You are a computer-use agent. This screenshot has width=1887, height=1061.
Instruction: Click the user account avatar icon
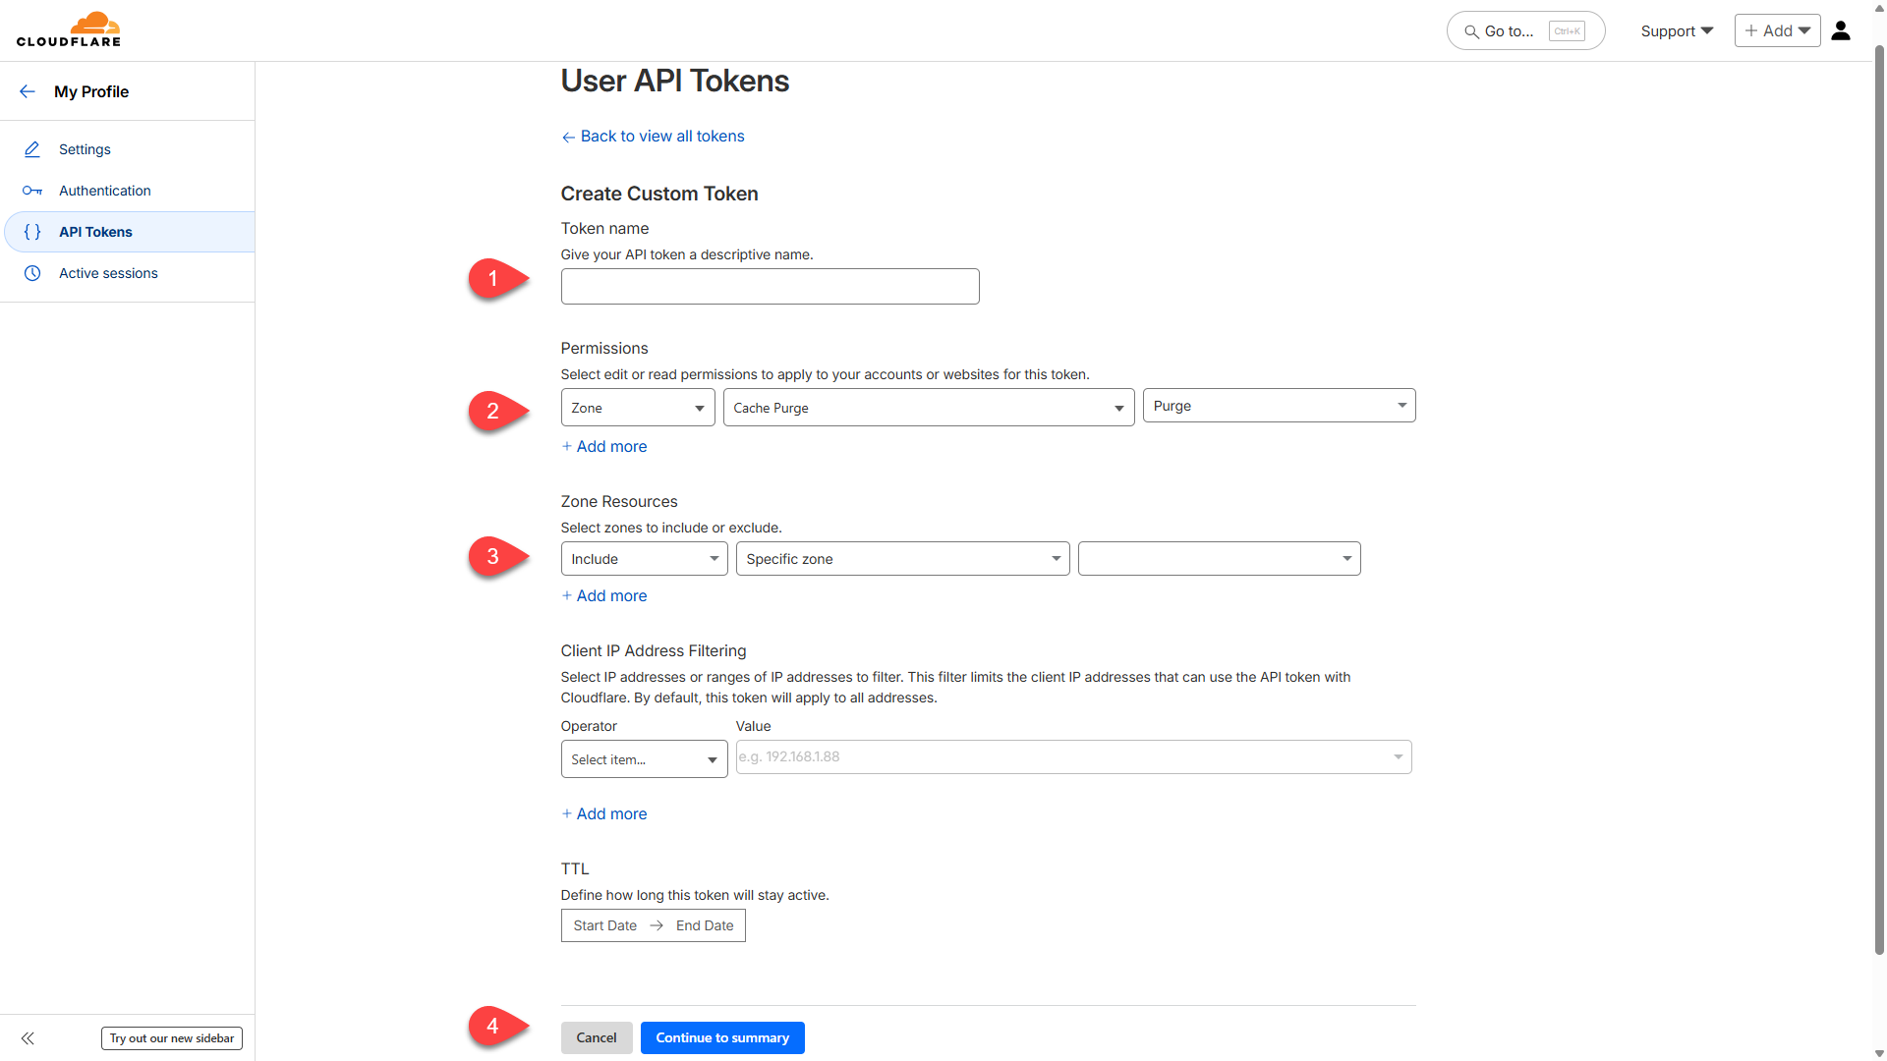click(1841, 31)
